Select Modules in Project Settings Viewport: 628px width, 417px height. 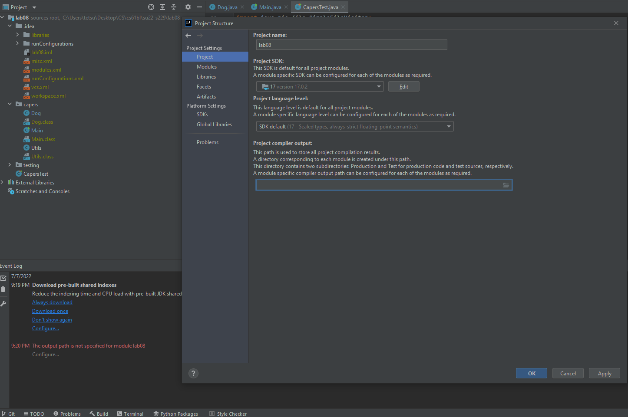pos(207,67)
